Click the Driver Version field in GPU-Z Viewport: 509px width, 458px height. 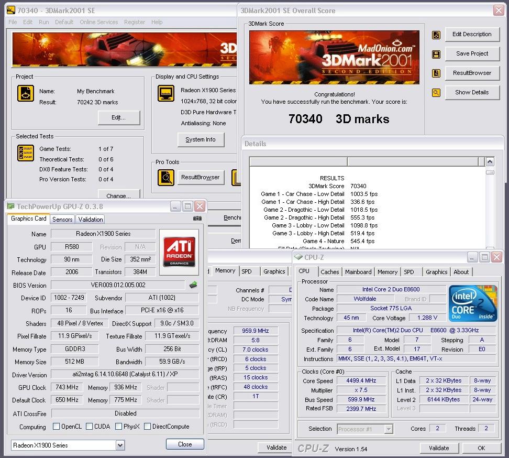125,374
